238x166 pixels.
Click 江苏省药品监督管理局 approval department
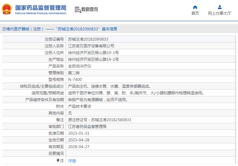pos(87,127)
